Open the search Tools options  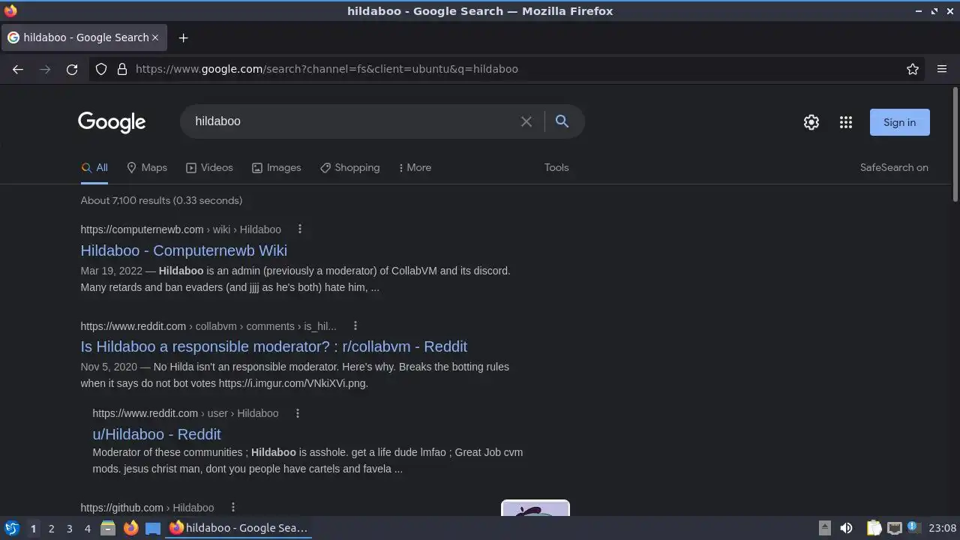556,168
